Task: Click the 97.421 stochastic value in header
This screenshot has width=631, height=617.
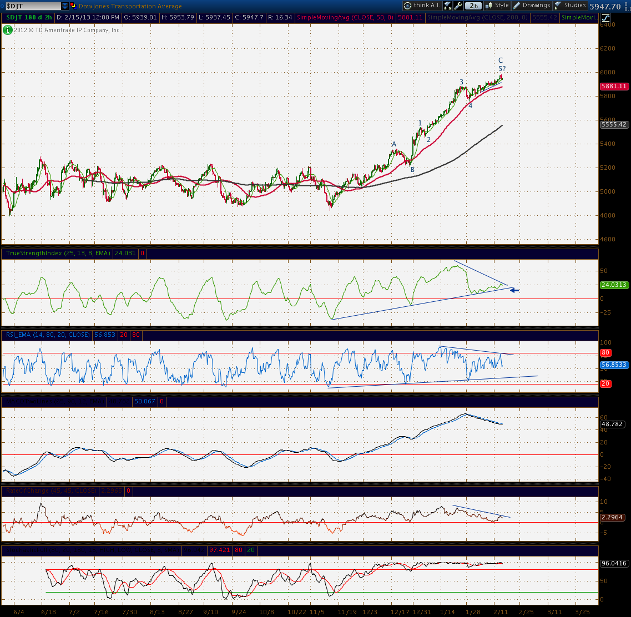Action: coord(219,550)
